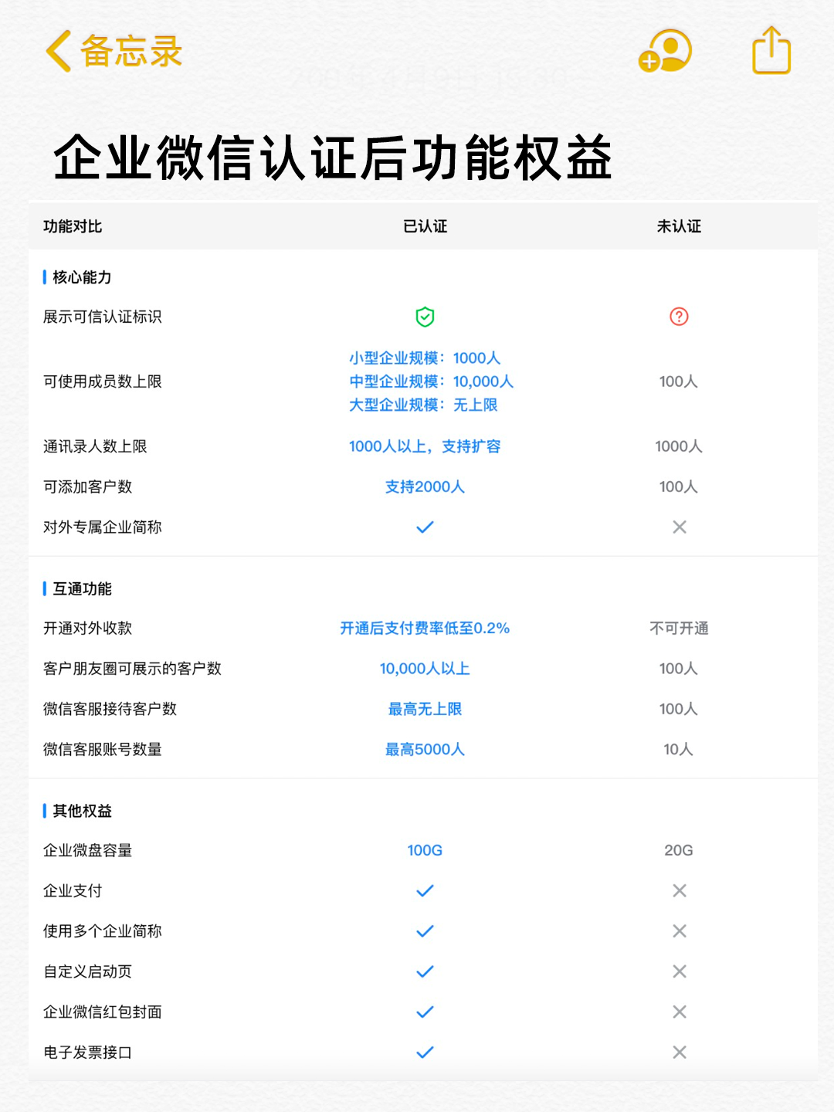
Task: Tap checkmark for 电子发票接口 row
Action: [x=423, y=1051]
